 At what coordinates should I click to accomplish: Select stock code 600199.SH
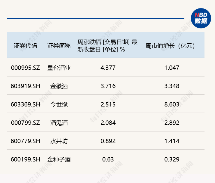pos(25,159)
